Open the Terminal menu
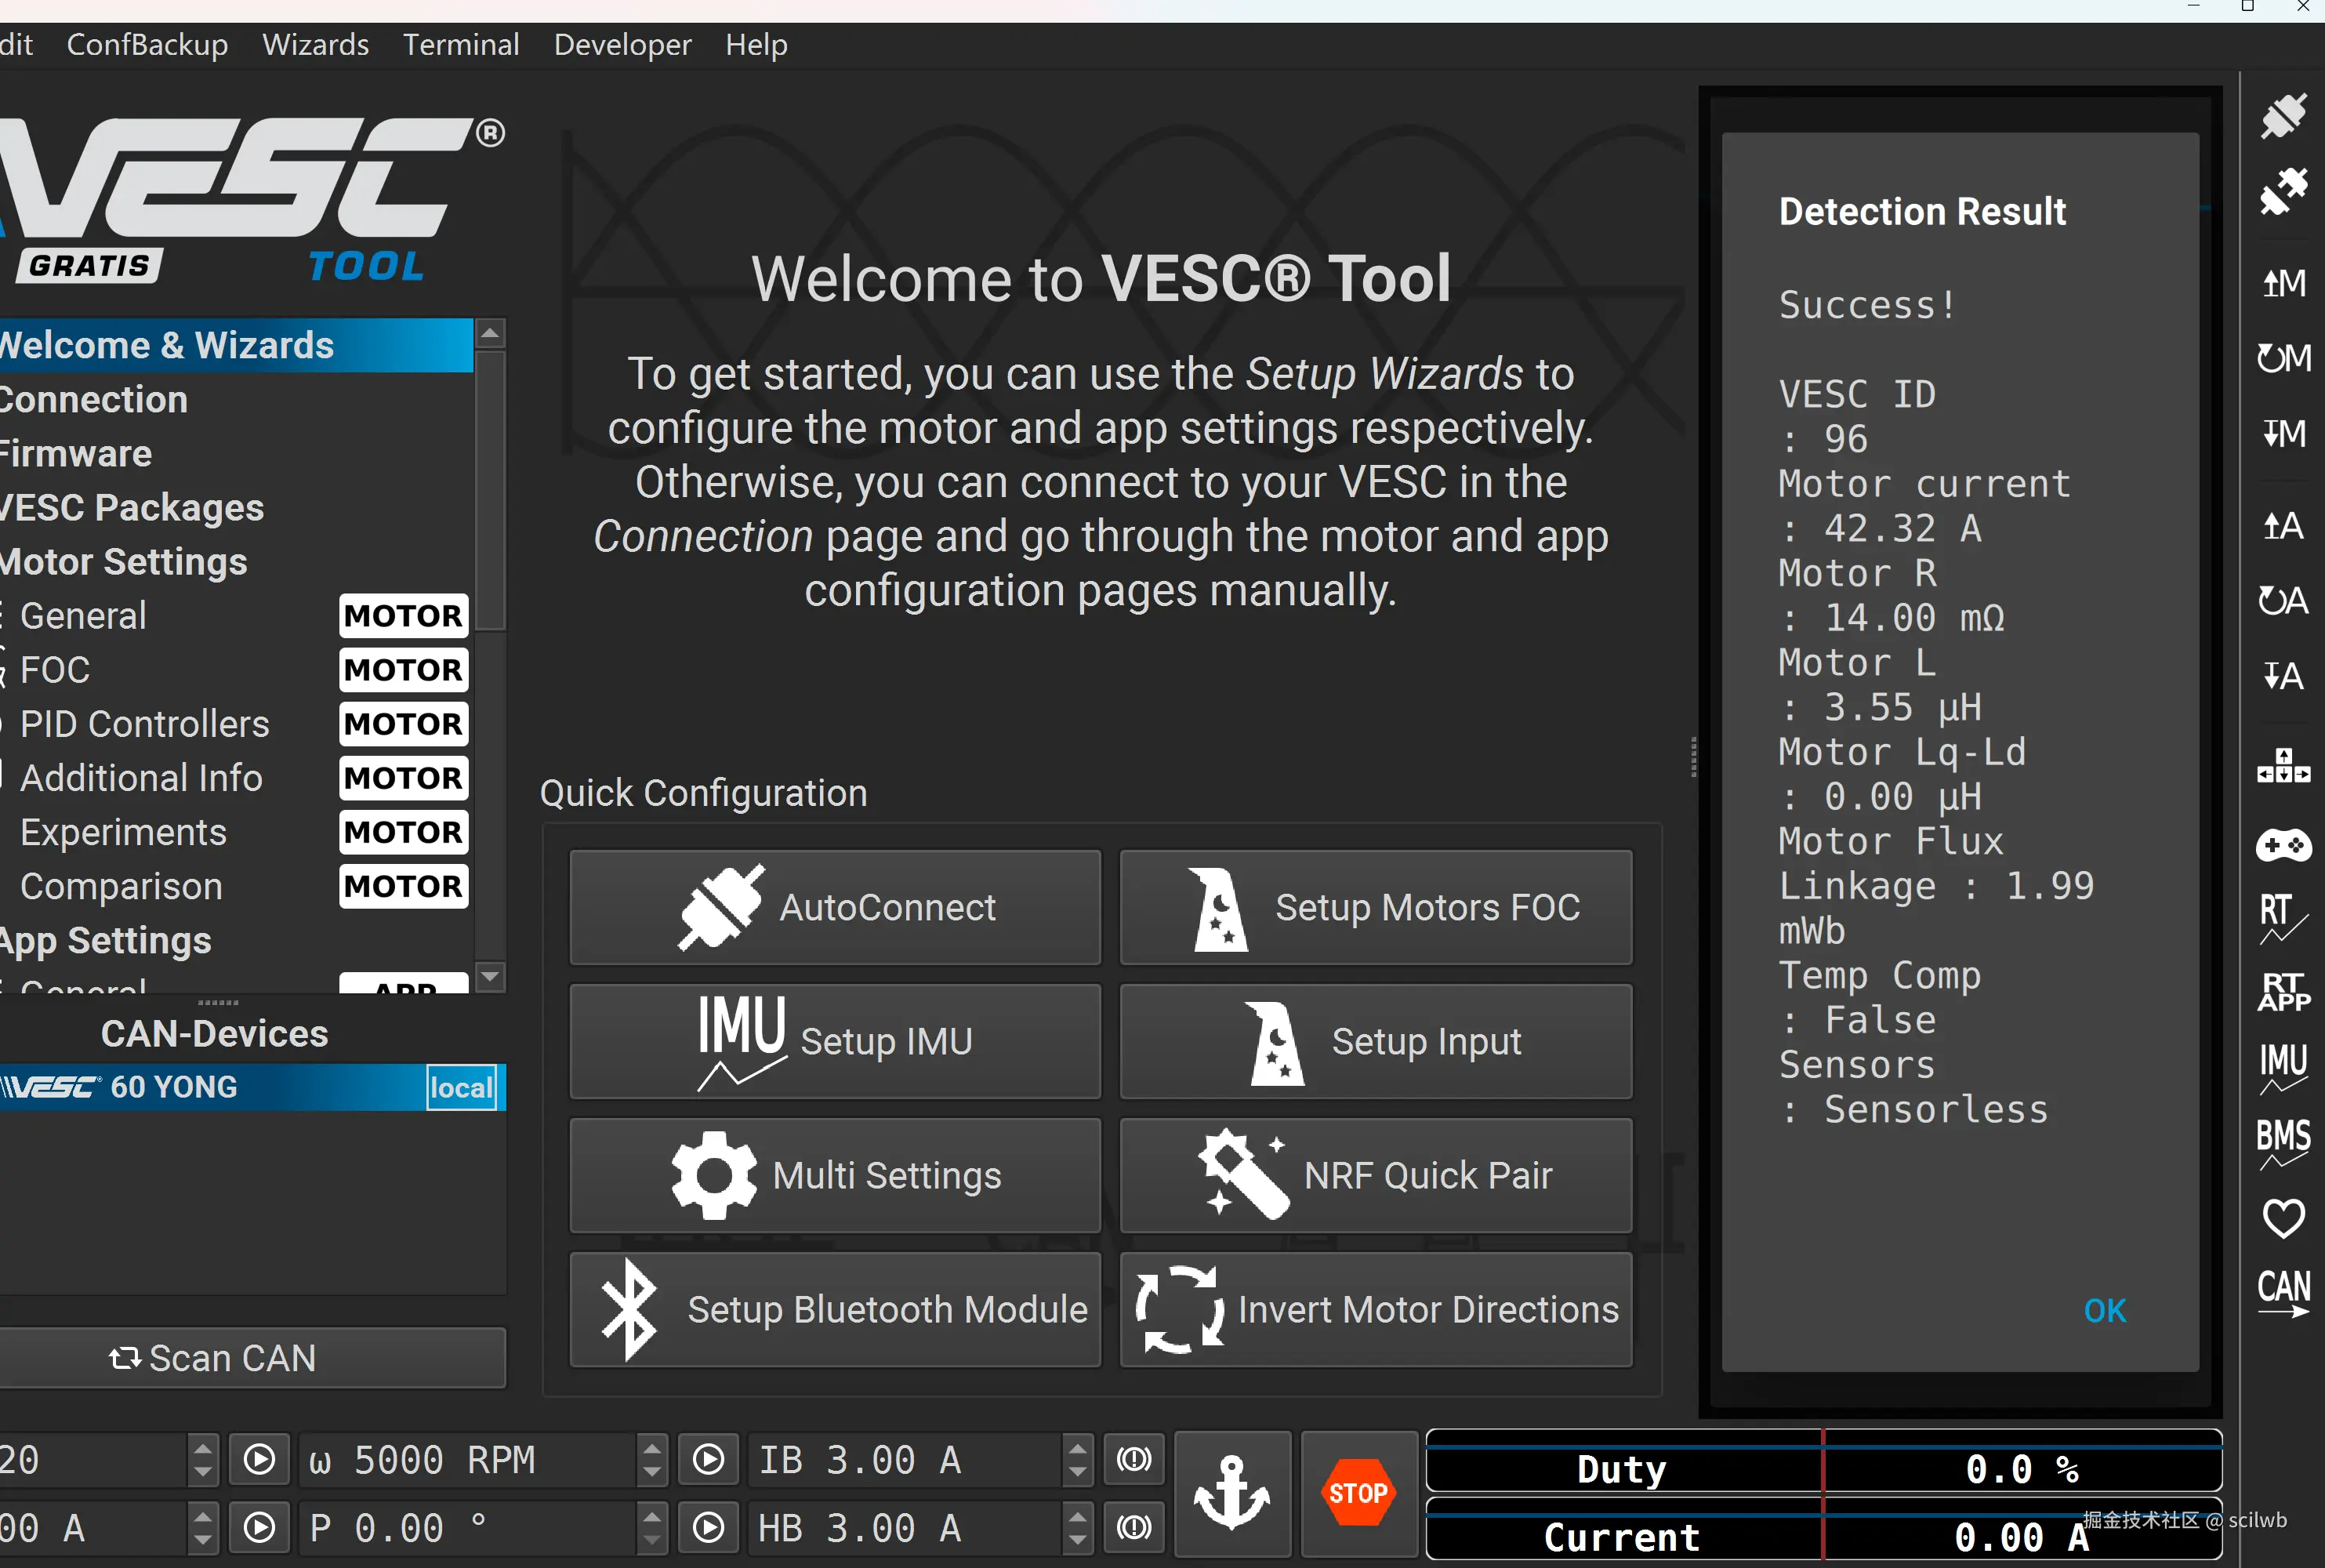The height and width of the screenshot is (1568, 2325). 461,45
